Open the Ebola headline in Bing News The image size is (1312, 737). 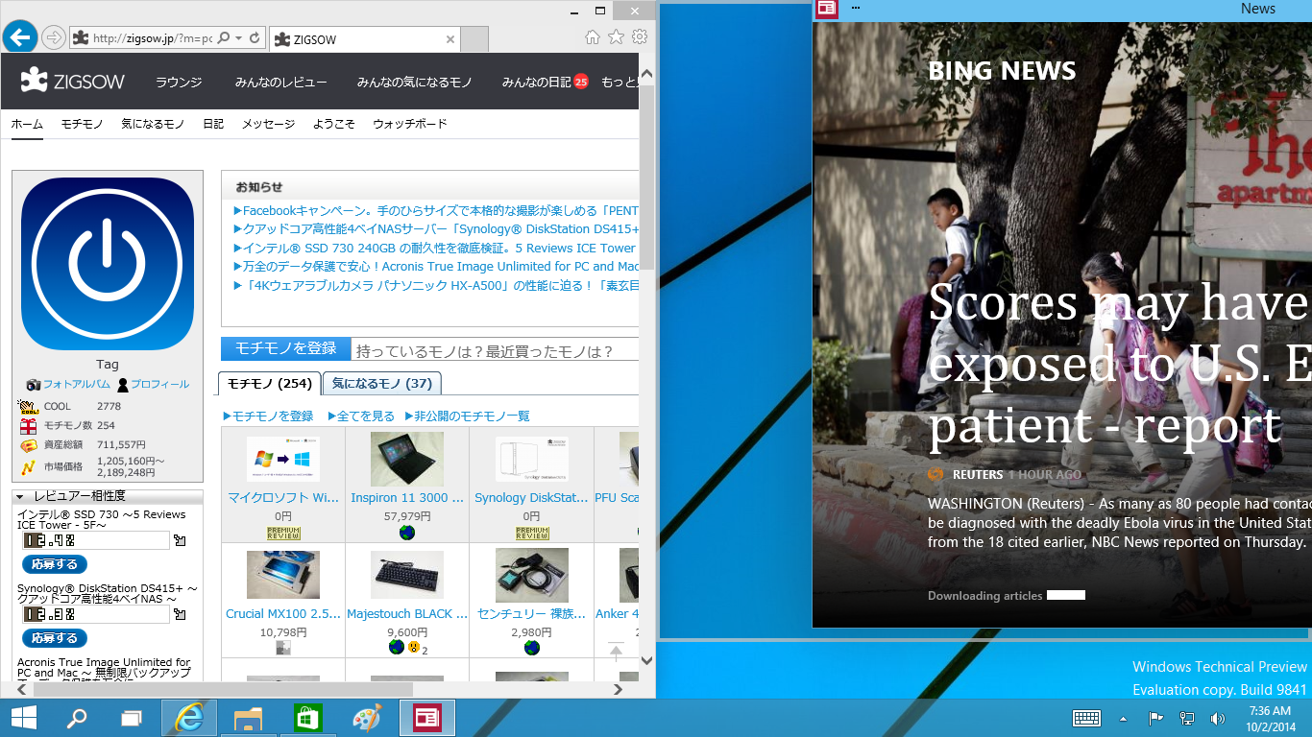pyautogui.click(x=1120, y=365)
